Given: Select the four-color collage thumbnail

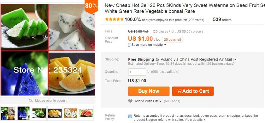Looking at the screenshot, I should click(8, 113).
